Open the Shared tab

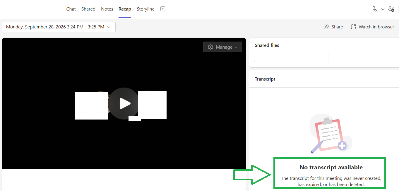(88, 9)
